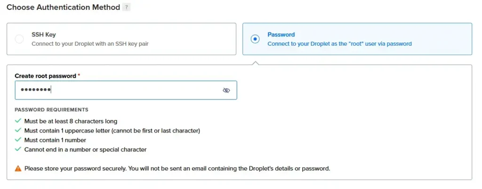Viewport: 482px width, 189px height.
Task: Click the Create root password label
Action: 45,76
